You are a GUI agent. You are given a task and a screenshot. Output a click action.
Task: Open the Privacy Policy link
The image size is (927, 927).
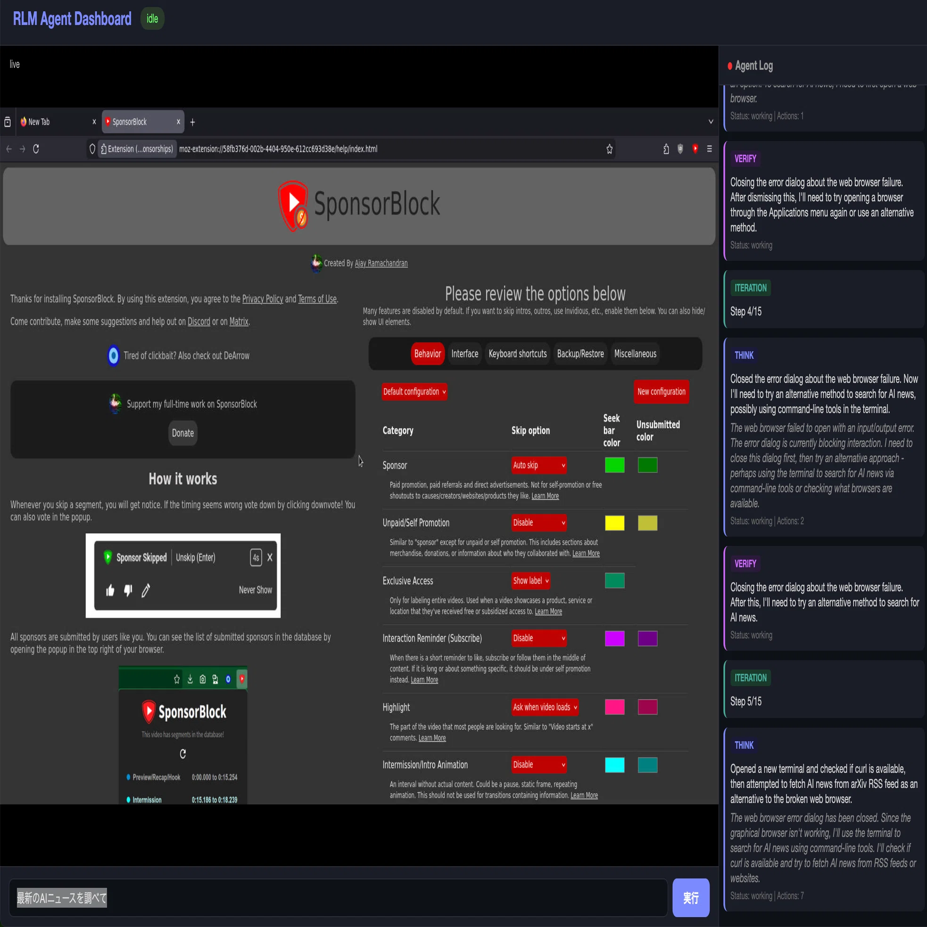(263, 299)
